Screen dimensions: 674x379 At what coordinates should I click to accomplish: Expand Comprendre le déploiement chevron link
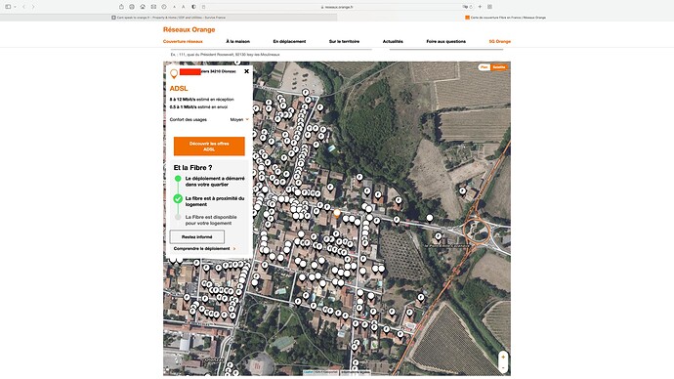(x=204, y=248)
